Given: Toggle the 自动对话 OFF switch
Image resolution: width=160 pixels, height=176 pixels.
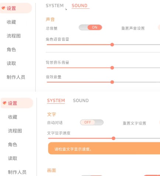Looking at the screenshot, I should pyautogui.click(x=92, y=122).
